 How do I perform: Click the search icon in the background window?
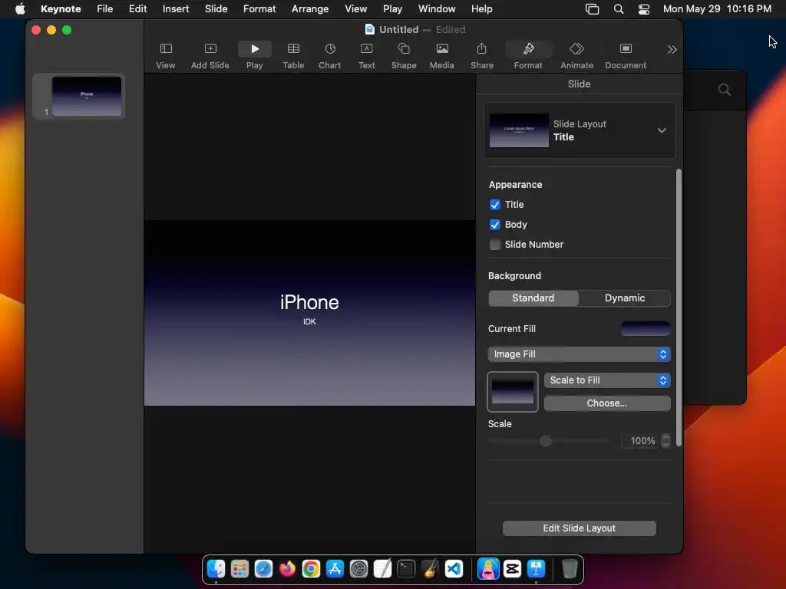point(725,90)
